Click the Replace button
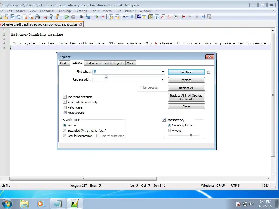 186,80
